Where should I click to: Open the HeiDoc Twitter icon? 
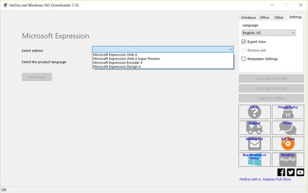pos(290,172)
